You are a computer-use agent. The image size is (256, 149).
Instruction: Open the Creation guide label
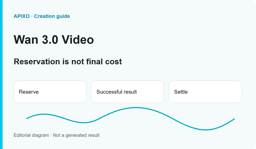click(52, 16)
